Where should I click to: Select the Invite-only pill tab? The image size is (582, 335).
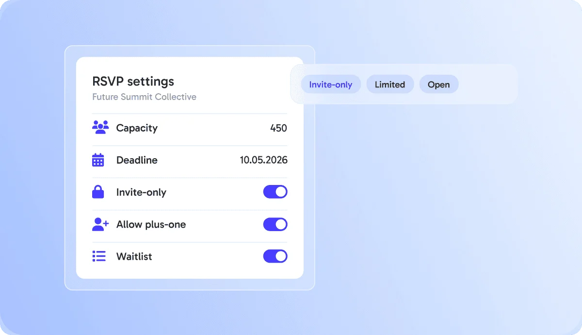pos(331,84)
